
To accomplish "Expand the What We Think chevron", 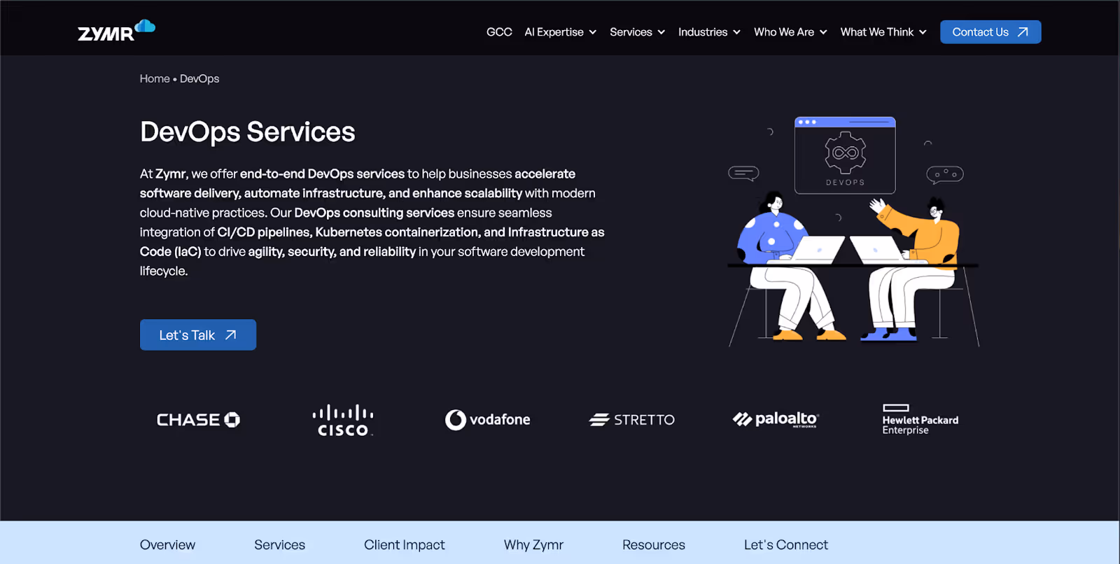I will (x=923, y=32).
